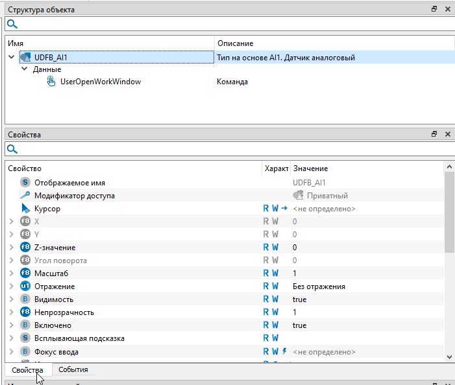Float the Структура объекта panel
455x385 pixels.
(x=434, y=10)
